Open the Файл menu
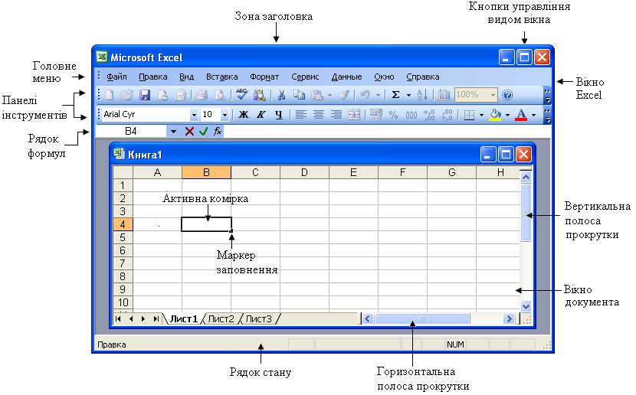This screenshot has width=636, height=395. pyautogui.click(x=116, y=77)
